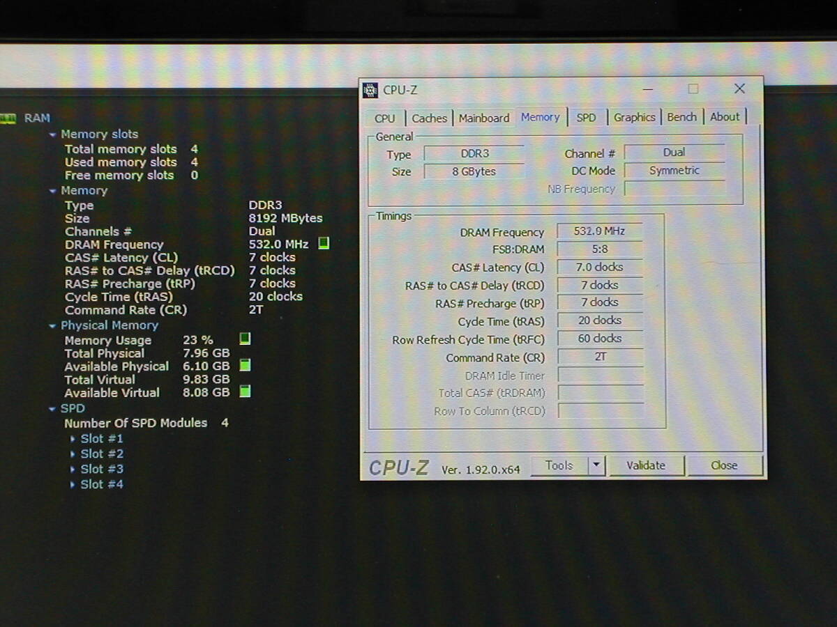The height and width of the screenshot is (627, 837).
Task: Close CPU-Z with the X button
Action: (x=740, y=88)
